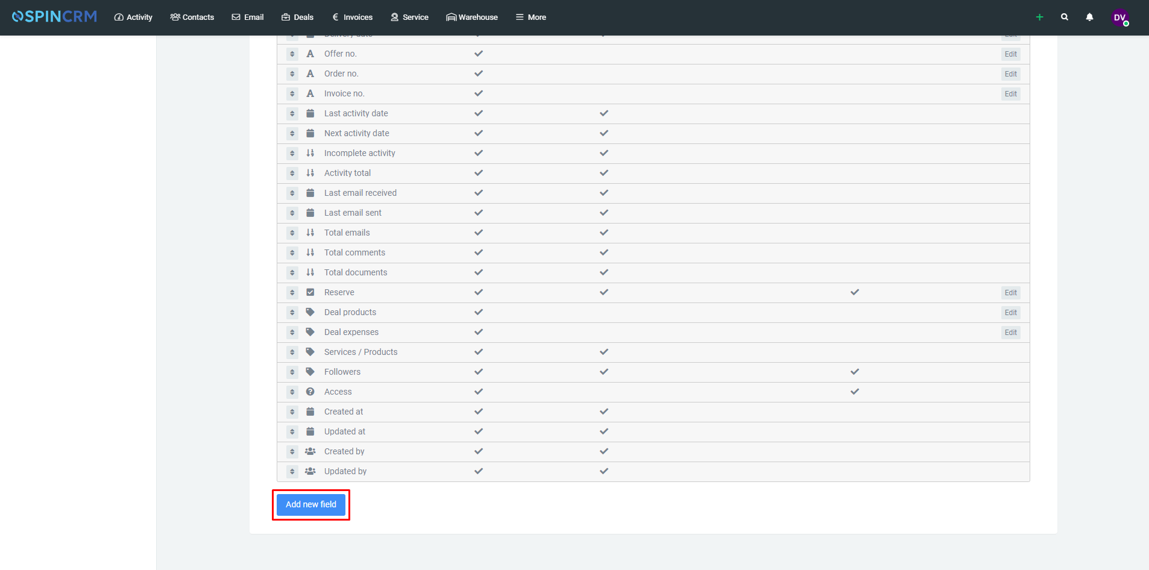
Task: Click the reorder handle for Offer no.
Action: point(292,54)
